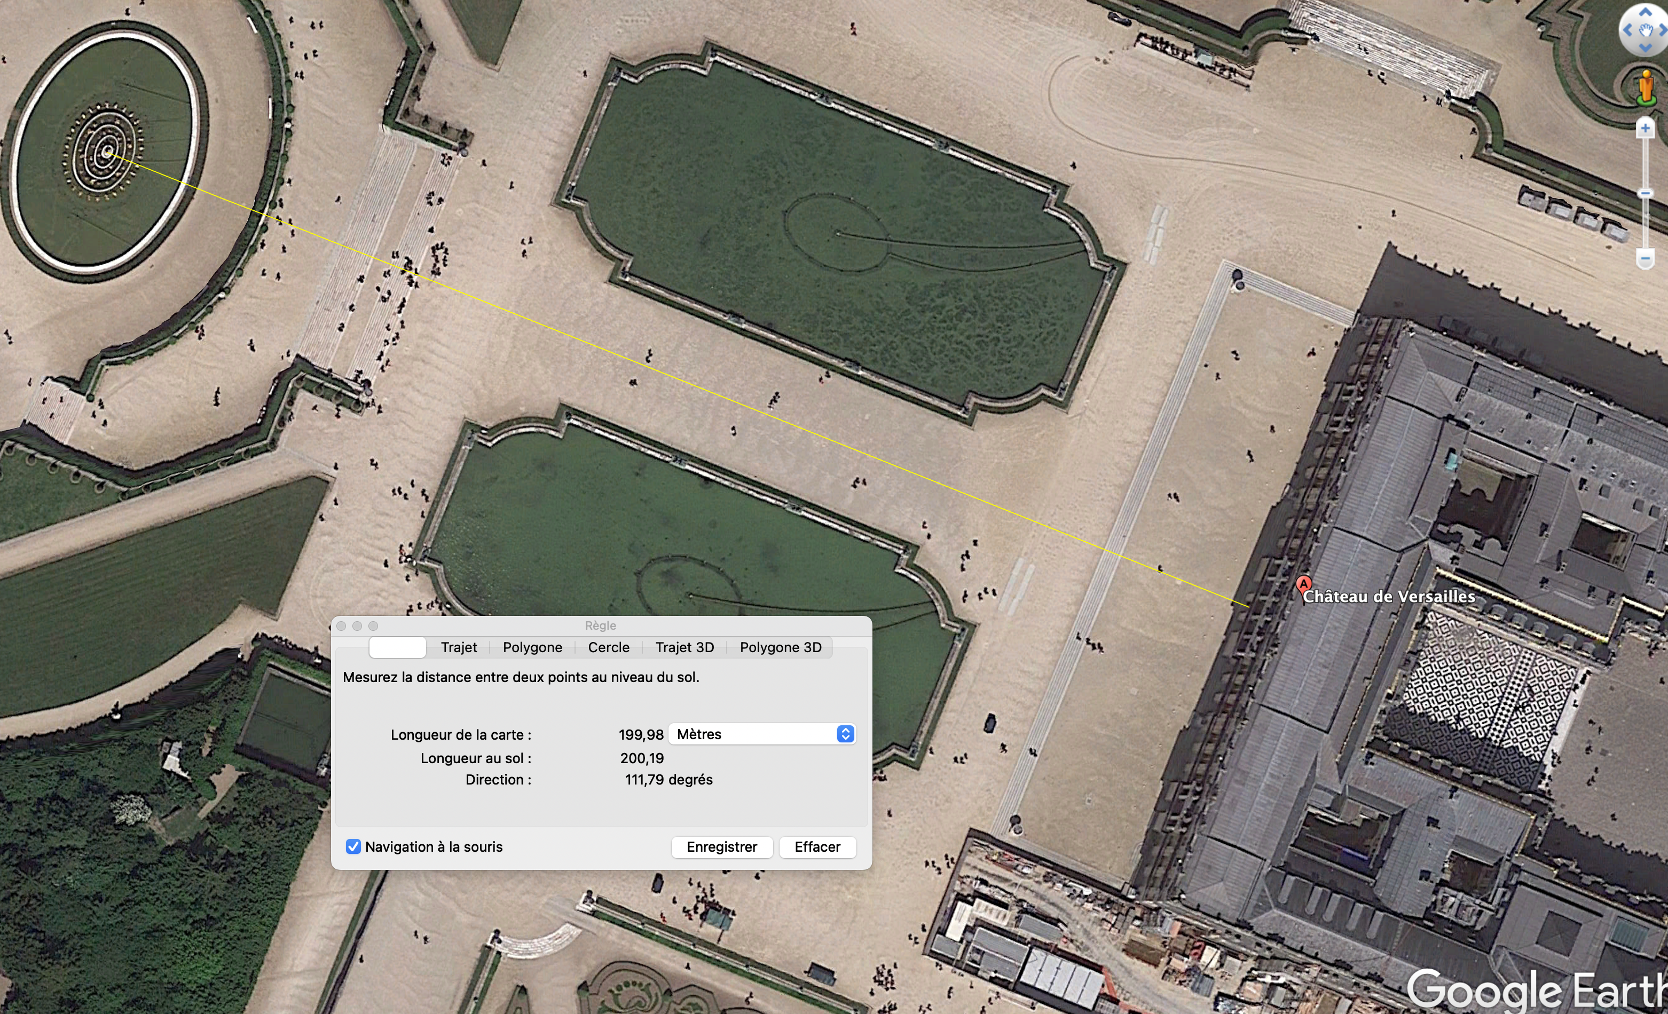The width and height of the screenshot is (1668, 1014).
Task: Click the zoom slider handle
Action: [1645, 194]
